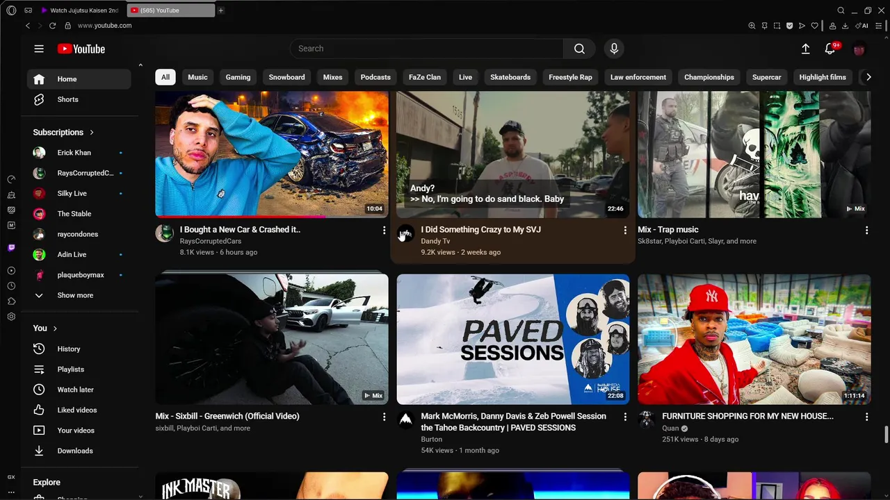The image size is (890, 500).
Task: Open Watch later playlist
Action: click(x=79, y=390)
